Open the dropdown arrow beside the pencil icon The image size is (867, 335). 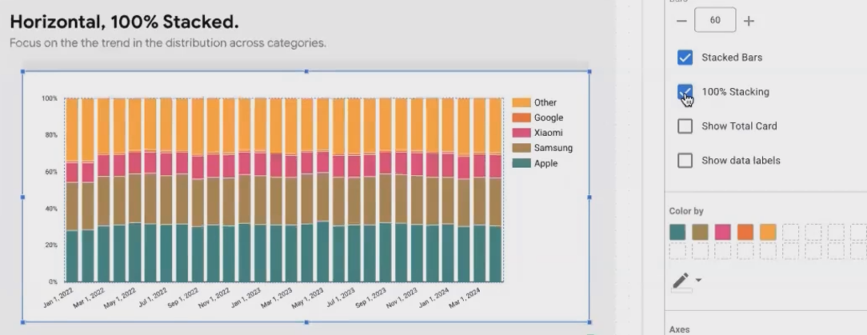[x=698, y=281]
